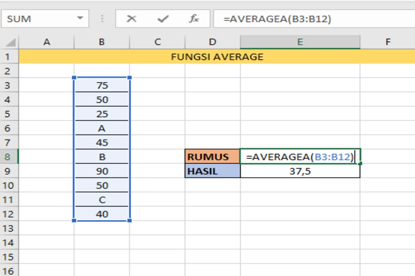Click cell B4 containing 50
Image resolution: width=415 pixels, height=276 pixels.
click(102, 99)
